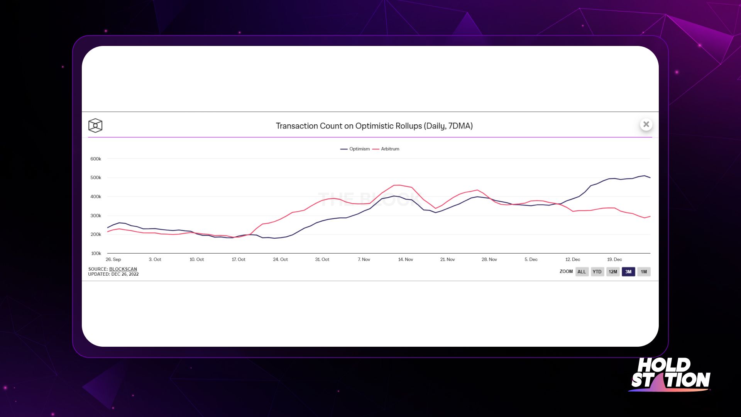Set zoom range to ALL
741x417 pixels.
[x=582, y=272]
